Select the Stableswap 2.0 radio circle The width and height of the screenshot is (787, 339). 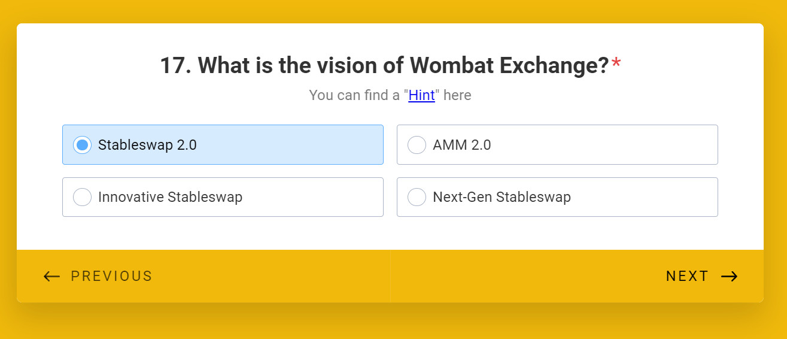(82, 145)
